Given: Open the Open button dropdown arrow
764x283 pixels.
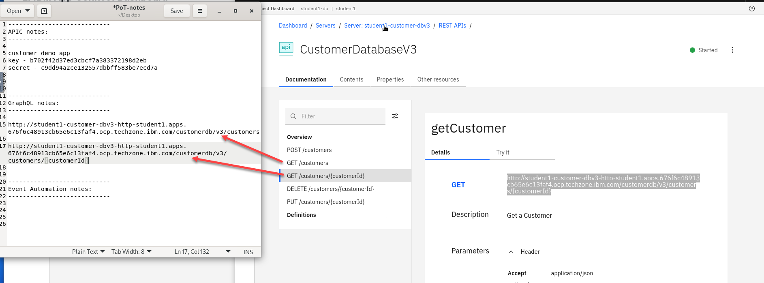Looking at the screenshot, I should coord(28,11).
